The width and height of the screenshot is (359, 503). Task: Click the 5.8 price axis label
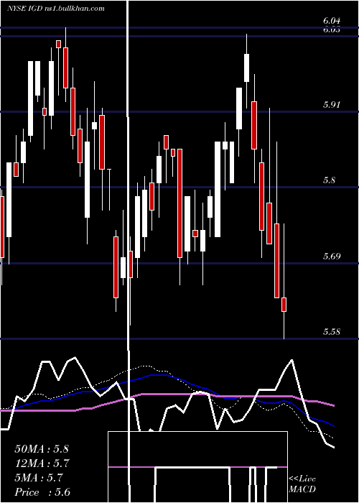pos(329,180)
